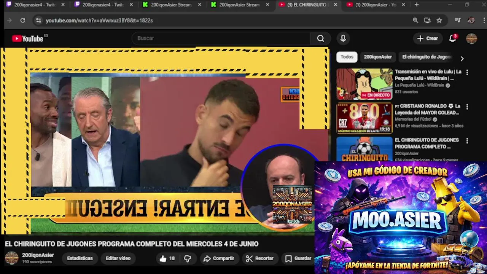Open El Chiringuito recommended thumbnail
This screenshot has width=487, height=274.
click(x=364, y=149)
